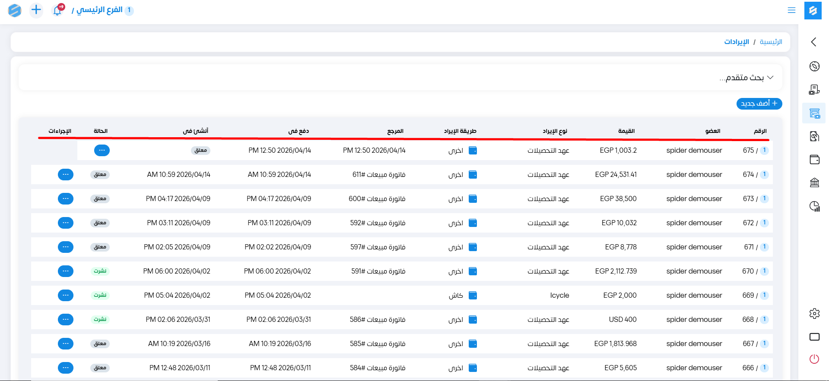This screenshot has width=829, height=381.
Task: Open the bank icon in sidebar
Action: (x=814, y=183)
